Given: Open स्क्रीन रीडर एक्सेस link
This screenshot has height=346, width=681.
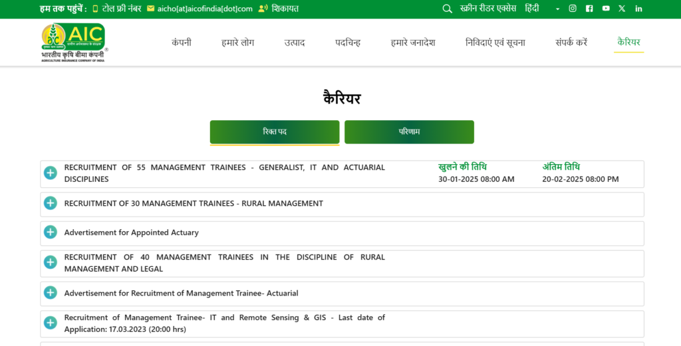Looking at the screenshot, I should (x=488, y=8).
